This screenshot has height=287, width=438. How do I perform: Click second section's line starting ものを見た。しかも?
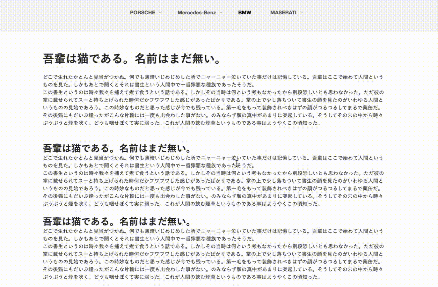tap(149, 166)
